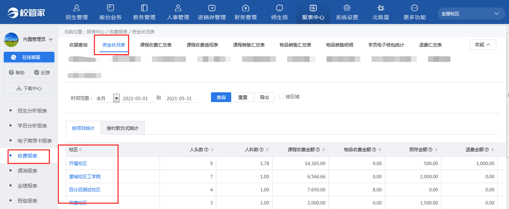
Task: Open the 北极星 module icon
Action: (x=381, y=8)
